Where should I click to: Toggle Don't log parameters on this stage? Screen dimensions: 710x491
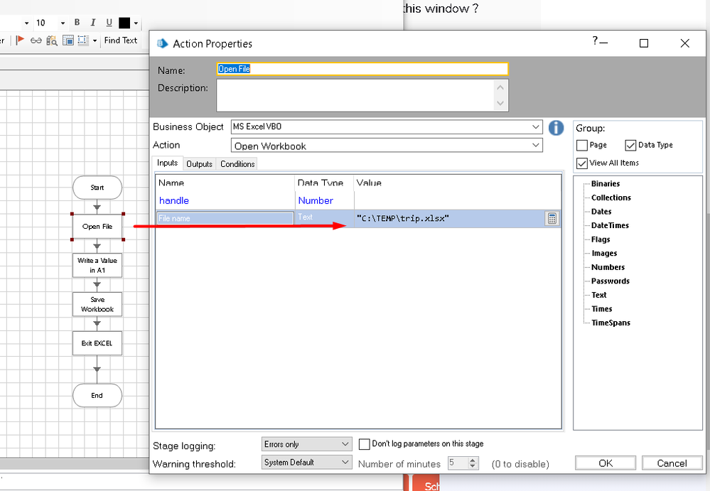(x=365, y=444)
